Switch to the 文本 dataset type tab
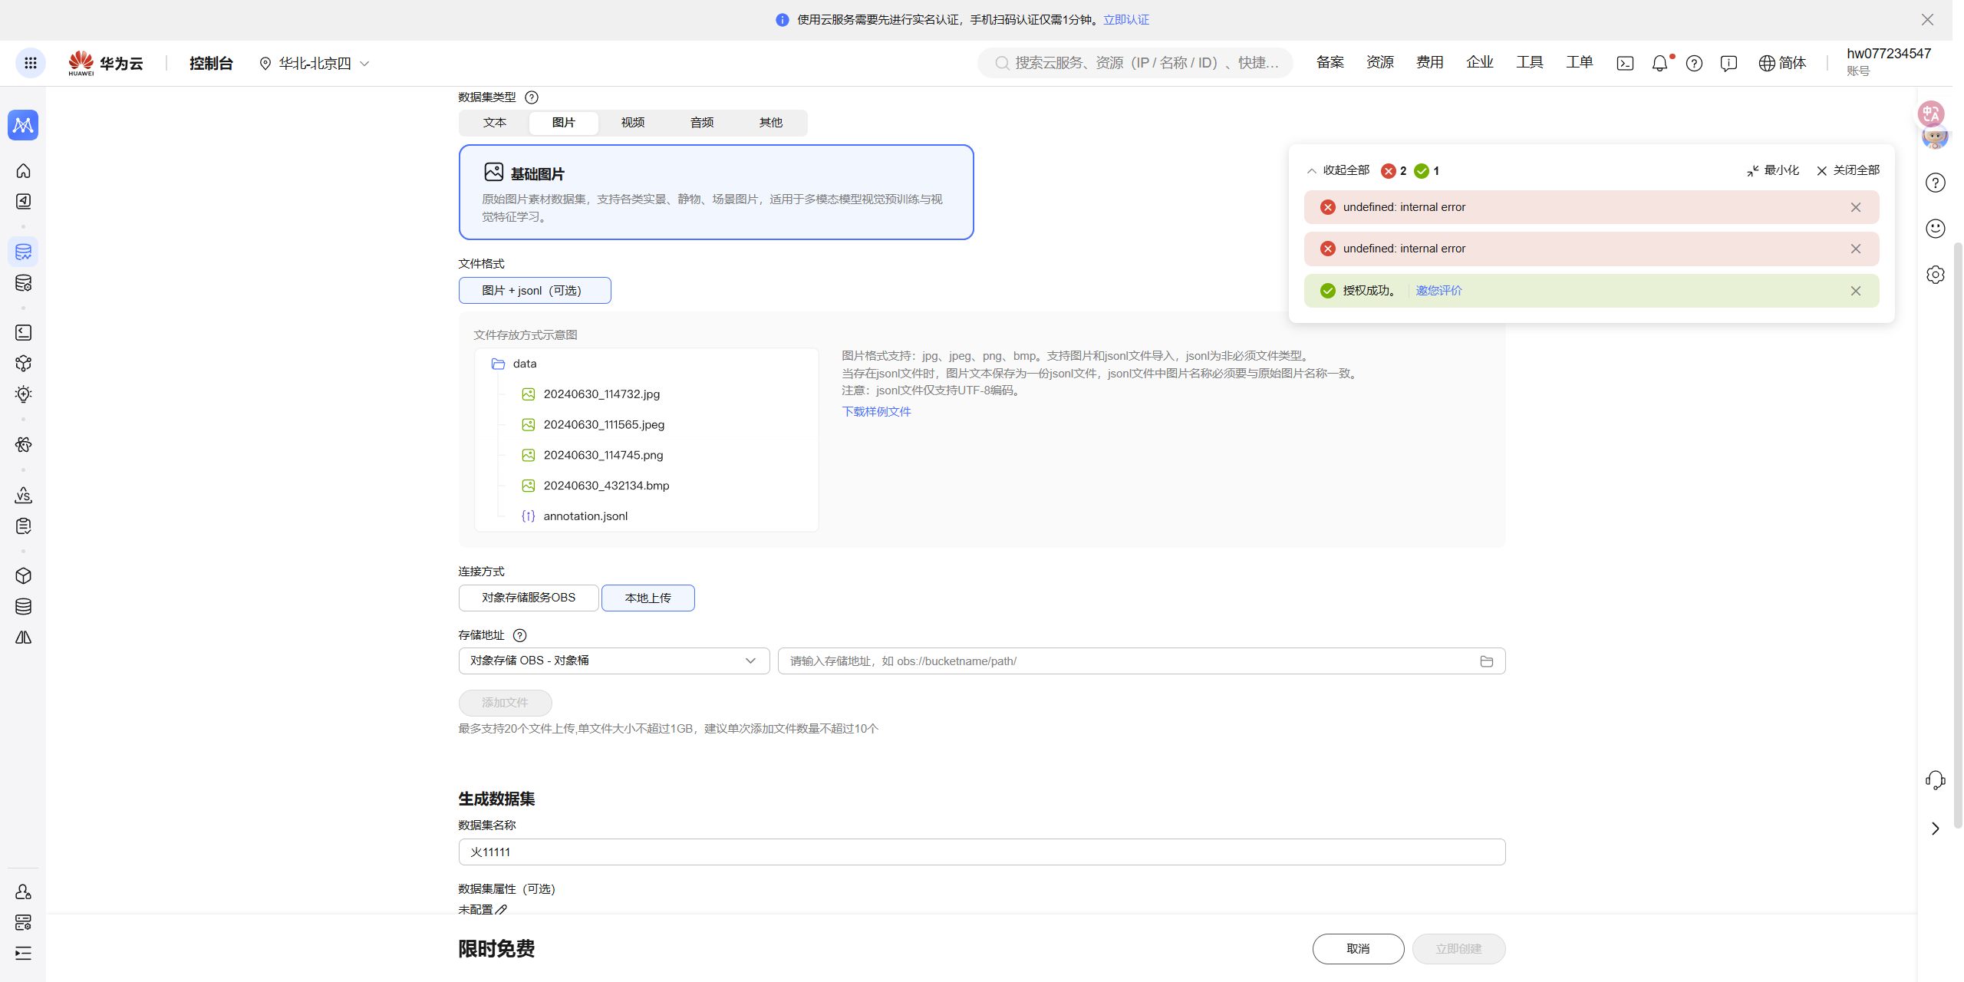Screen dimensions: 1964x982 click(x=495, y=123)
